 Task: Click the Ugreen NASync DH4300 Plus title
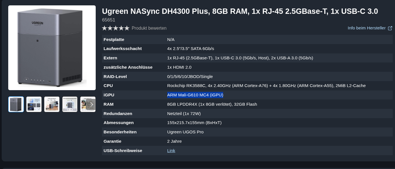pos(240,11)
